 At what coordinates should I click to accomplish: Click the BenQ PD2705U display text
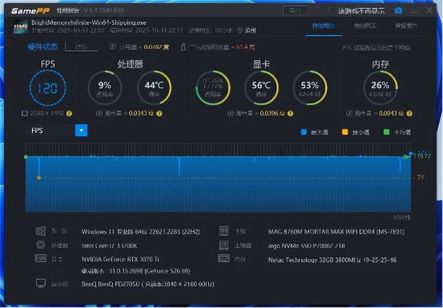pyautogui.click(x=148, y=284)
